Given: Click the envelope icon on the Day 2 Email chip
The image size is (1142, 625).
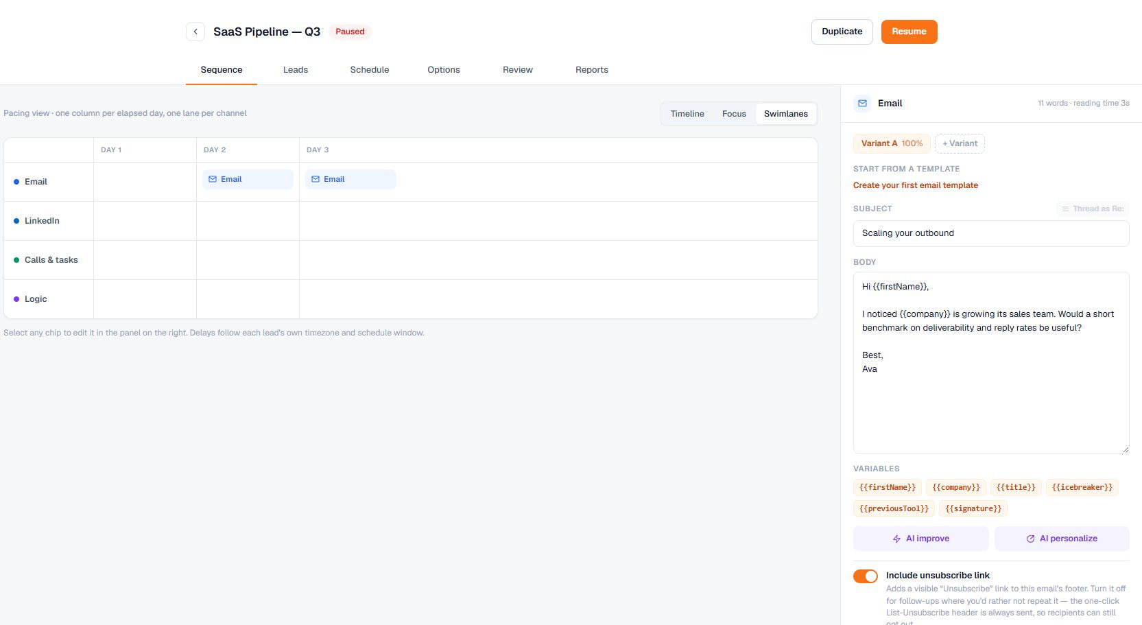Looking at the screenshot, I should [x=213, y=179].
